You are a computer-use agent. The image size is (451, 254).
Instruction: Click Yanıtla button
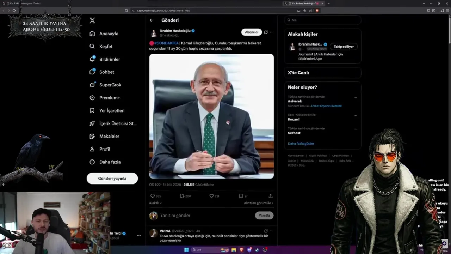tap(264, 216)
